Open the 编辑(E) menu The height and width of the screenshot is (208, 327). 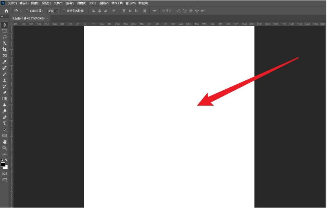[x=24, y=3]
